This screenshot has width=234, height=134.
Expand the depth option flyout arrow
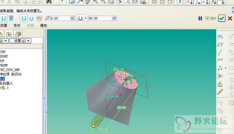pyautogui.click(x=85, y=18)
